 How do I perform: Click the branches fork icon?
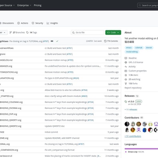tap(11, 32)
